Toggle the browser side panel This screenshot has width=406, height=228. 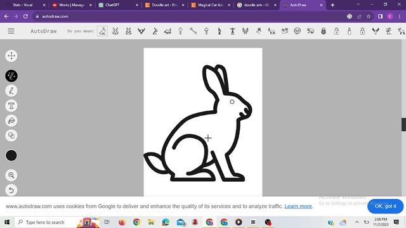380,16
